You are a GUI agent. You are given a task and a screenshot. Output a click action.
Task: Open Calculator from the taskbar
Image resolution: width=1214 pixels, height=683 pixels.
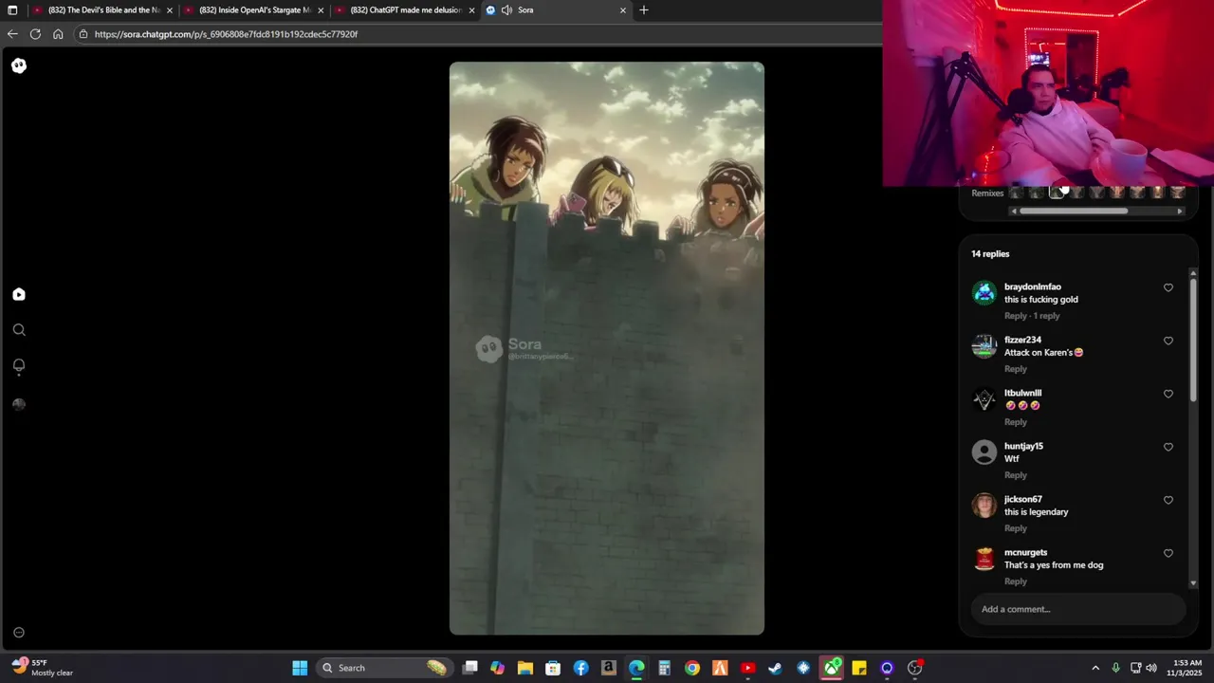(664, 668)
